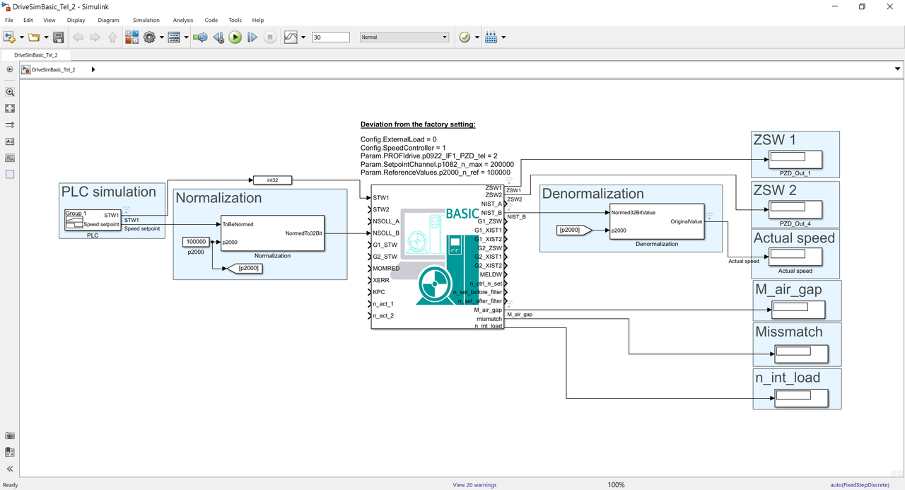The image size is (905, 490).
Task: Collapse the palette with double chevron
Action: [10, 469]
